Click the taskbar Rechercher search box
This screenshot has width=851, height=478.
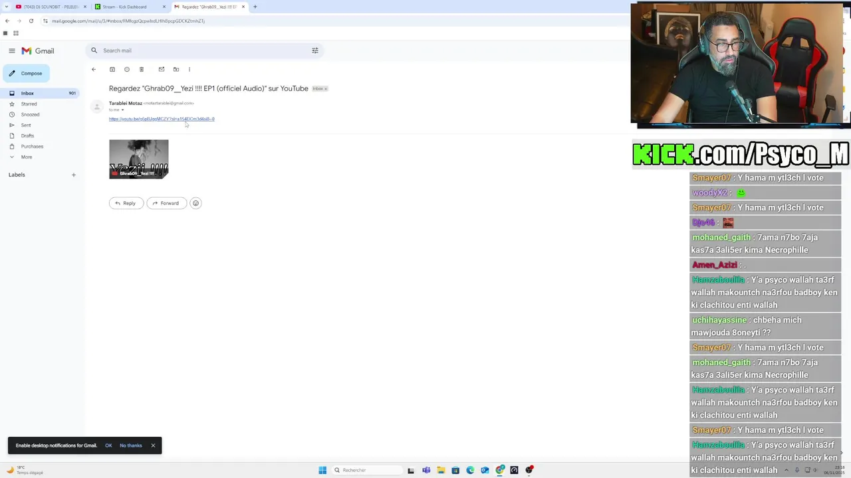click(366, 470)
